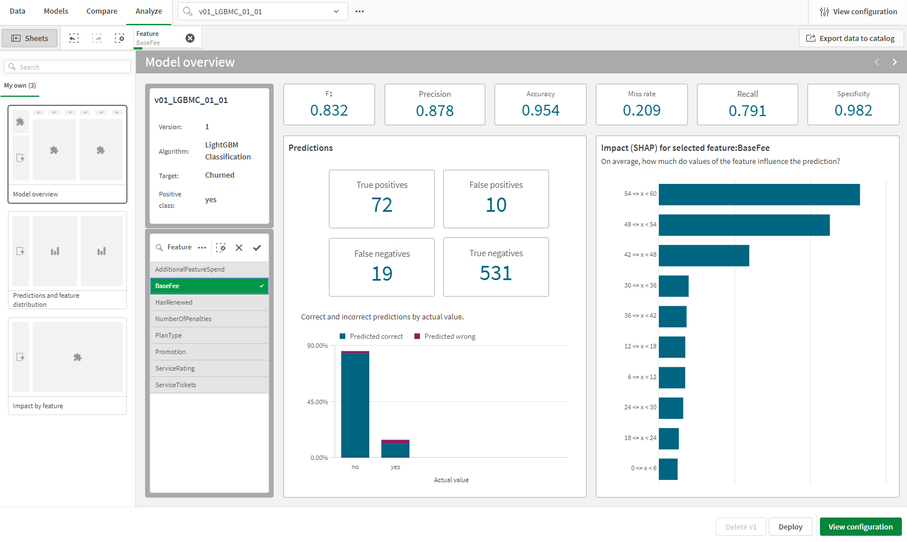Image resolution: width=907 pixels, height=542 pixels.
Task: Open the Models tab
Action: 56,11
